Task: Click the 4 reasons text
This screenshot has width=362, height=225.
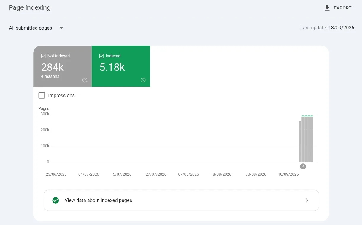Action: [50, 76]
